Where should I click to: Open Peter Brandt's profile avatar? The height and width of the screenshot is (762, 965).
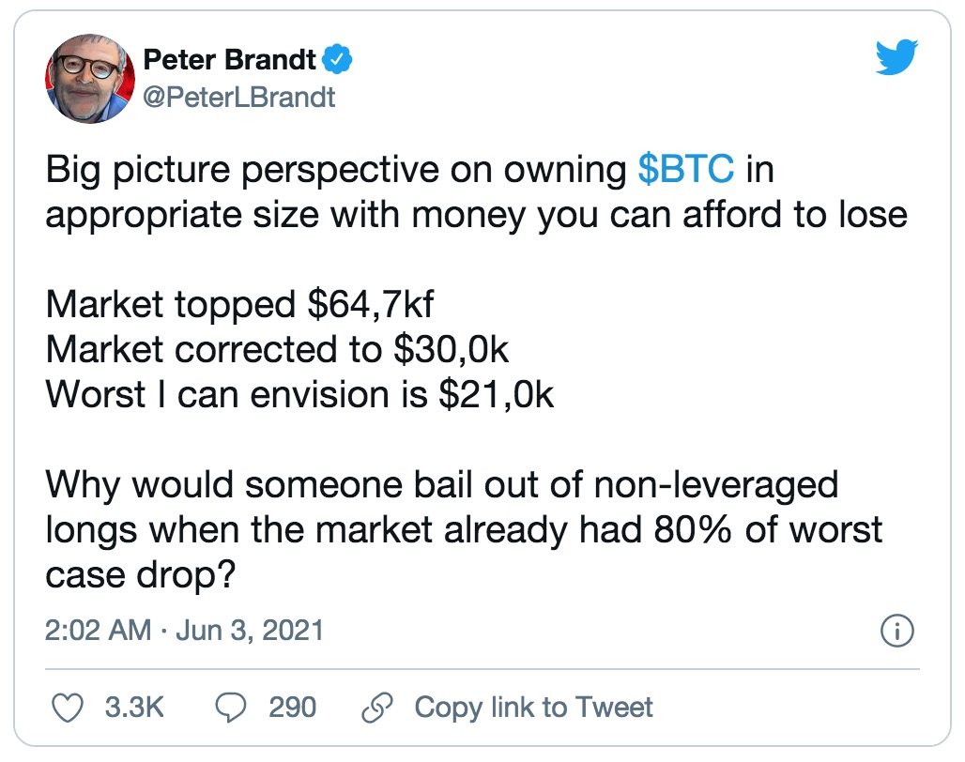[90, 78]
